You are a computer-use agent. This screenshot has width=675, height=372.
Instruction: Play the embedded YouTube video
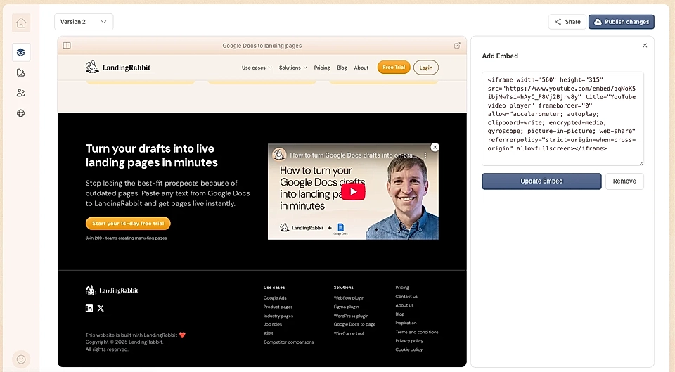[x=353, y=191]
